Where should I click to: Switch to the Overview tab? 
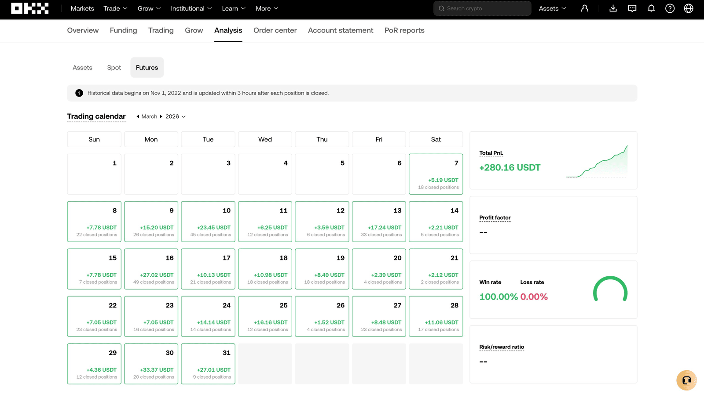83,30
